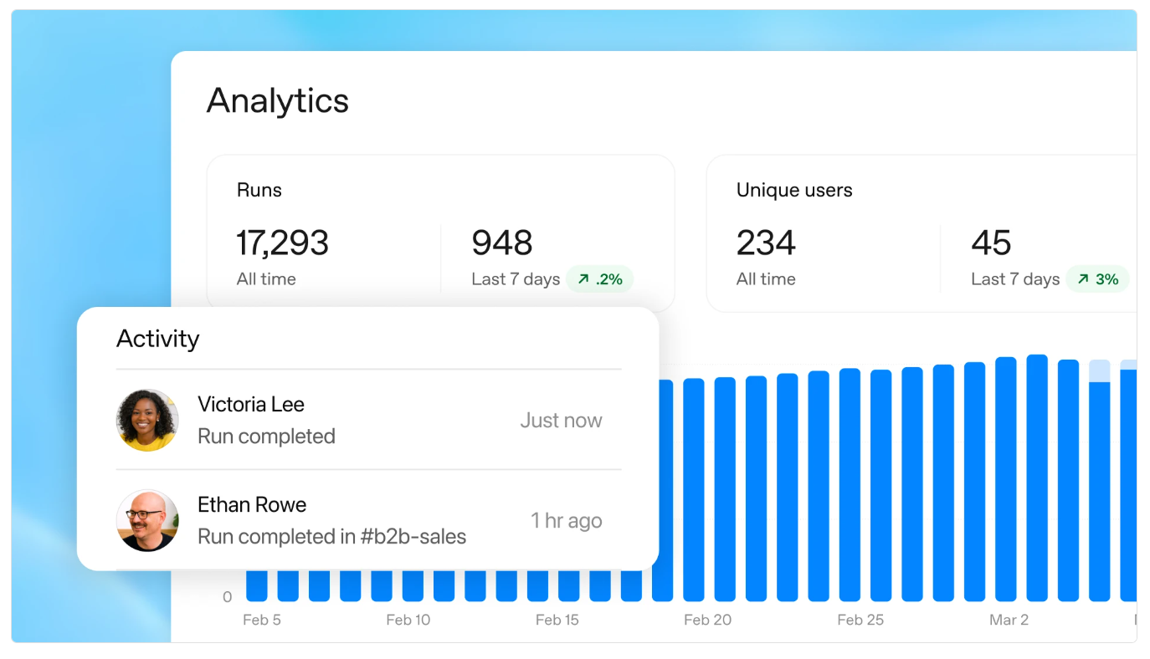Click the 'Just now' timestamp
1150x659 pixels.
(x=561, y=421)
